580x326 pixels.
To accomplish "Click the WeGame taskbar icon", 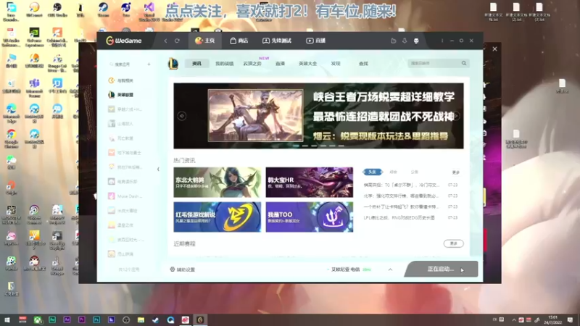I will click(x=200, y=319).
